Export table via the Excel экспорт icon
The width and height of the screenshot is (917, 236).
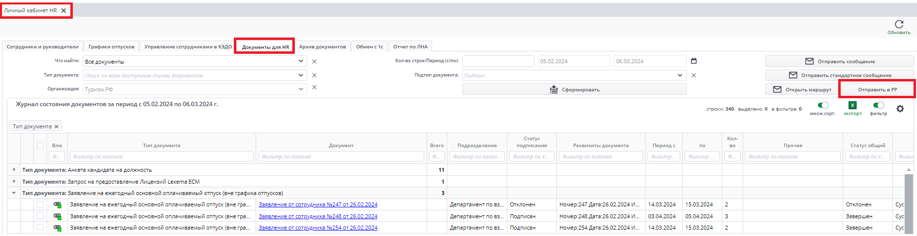(852, 105)
